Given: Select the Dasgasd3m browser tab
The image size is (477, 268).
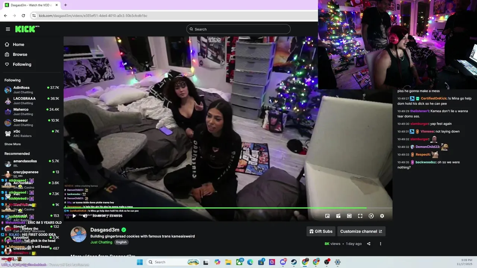Looking at the screenshot, I should pyautogui.click(x=31, y=5).
